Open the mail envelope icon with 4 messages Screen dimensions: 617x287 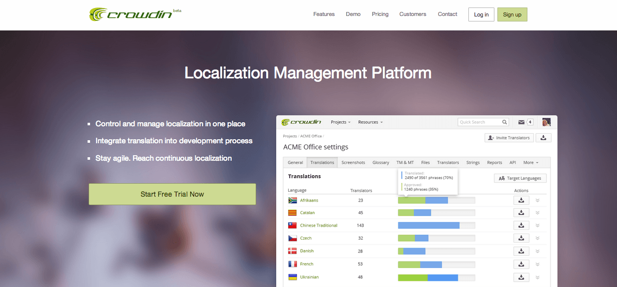click(x=521, y=122)
